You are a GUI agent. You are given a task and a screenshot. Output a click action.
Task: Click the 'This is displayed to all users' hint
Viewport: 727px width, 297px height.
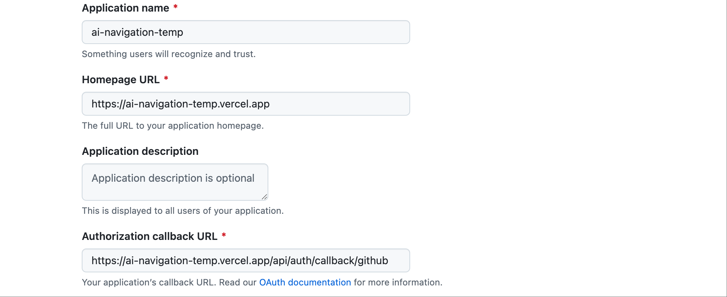[x=182, y=210]
